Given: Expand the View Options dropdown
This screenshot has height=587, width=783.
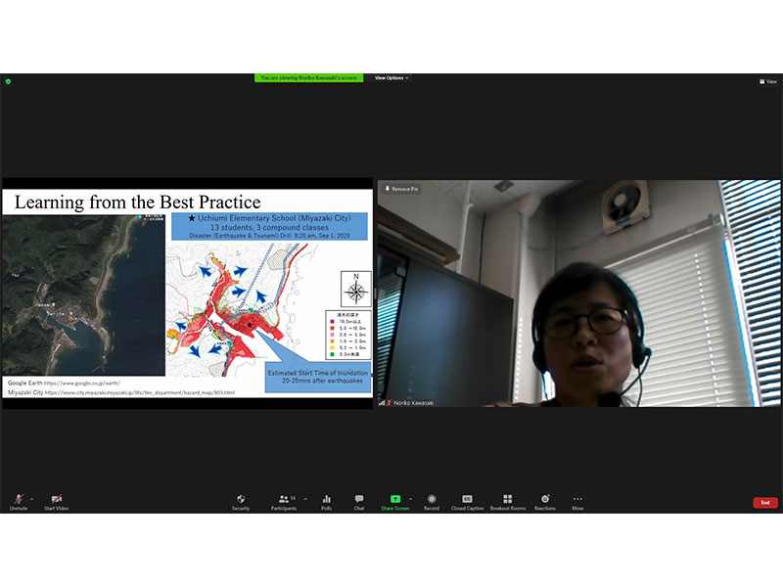Looking at the screenshot, I should [391, 78].
